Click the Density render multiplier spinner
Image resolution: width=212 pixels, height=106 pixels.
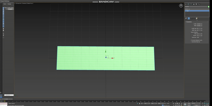pos(202,35)
